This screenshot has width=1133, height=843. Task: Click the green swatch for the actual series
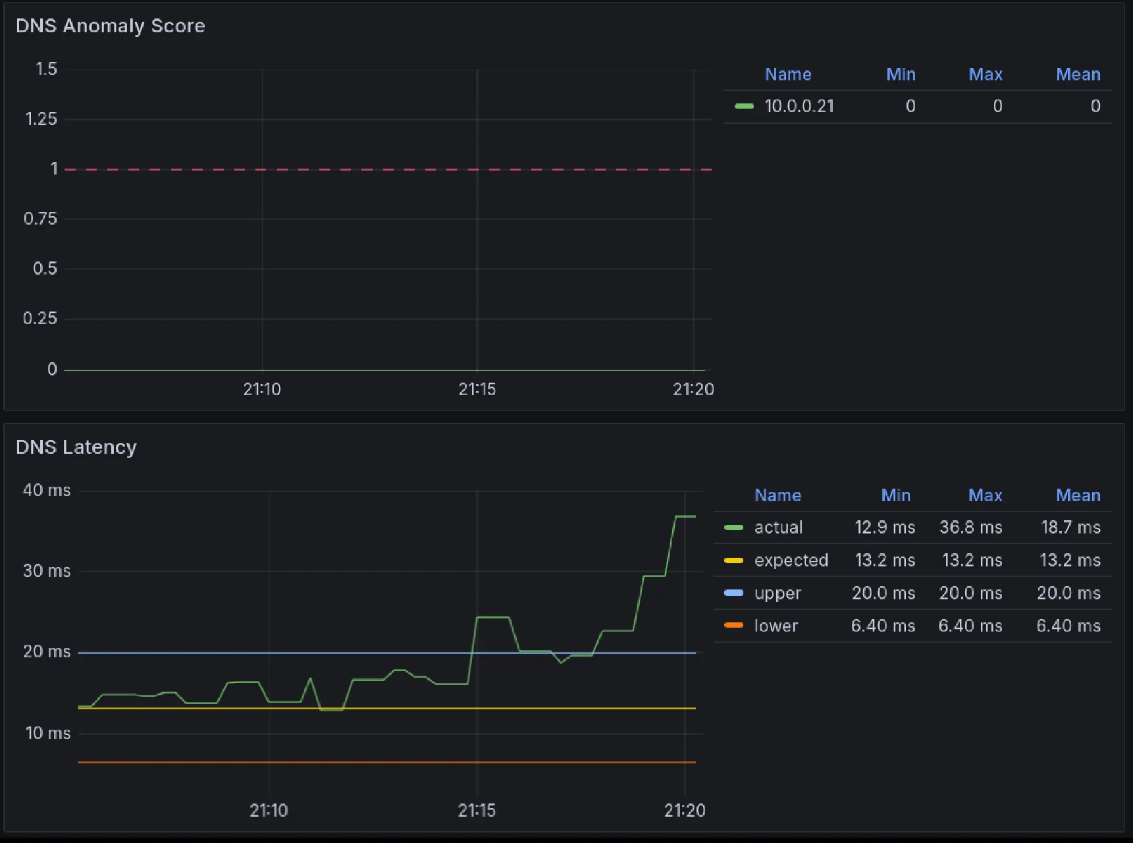733,528
